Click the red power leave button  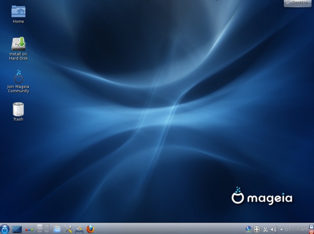tap(312, 232)
